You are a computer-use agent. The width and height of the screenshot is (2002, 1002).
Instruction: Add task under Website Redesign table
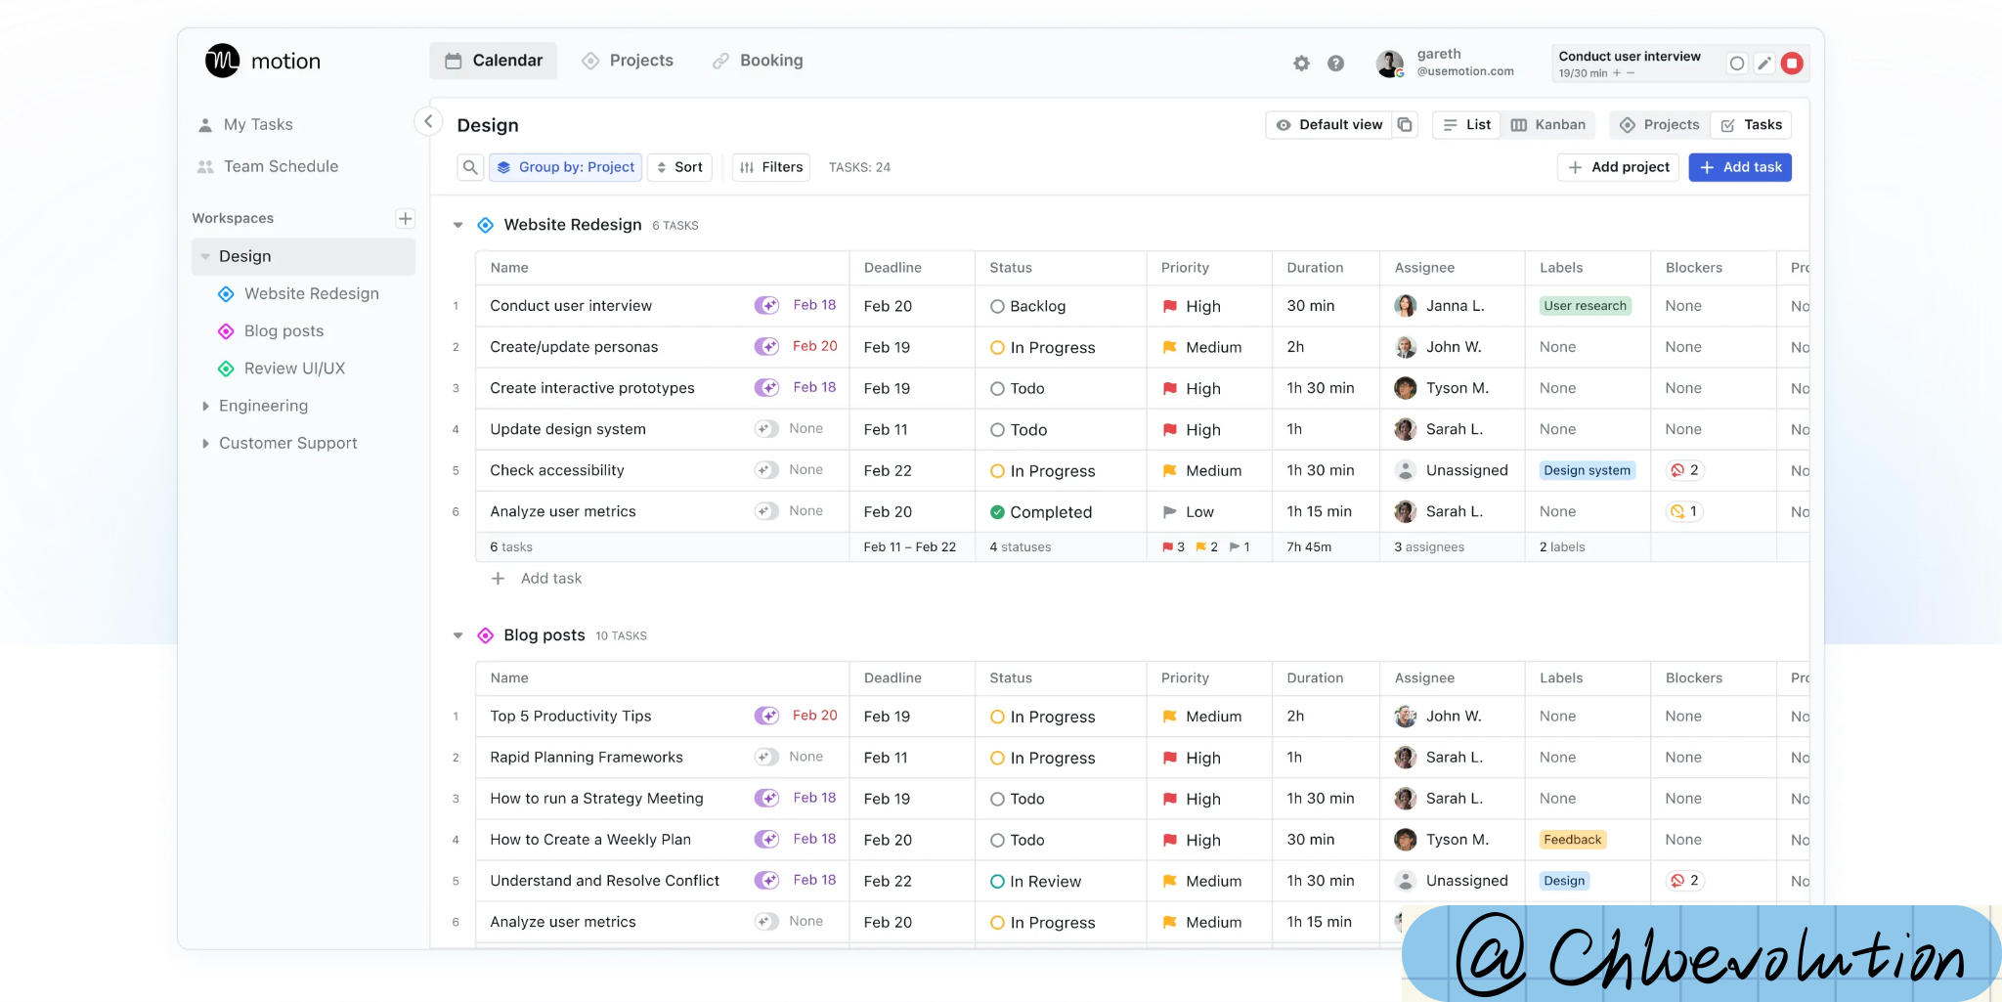[537, 579]
